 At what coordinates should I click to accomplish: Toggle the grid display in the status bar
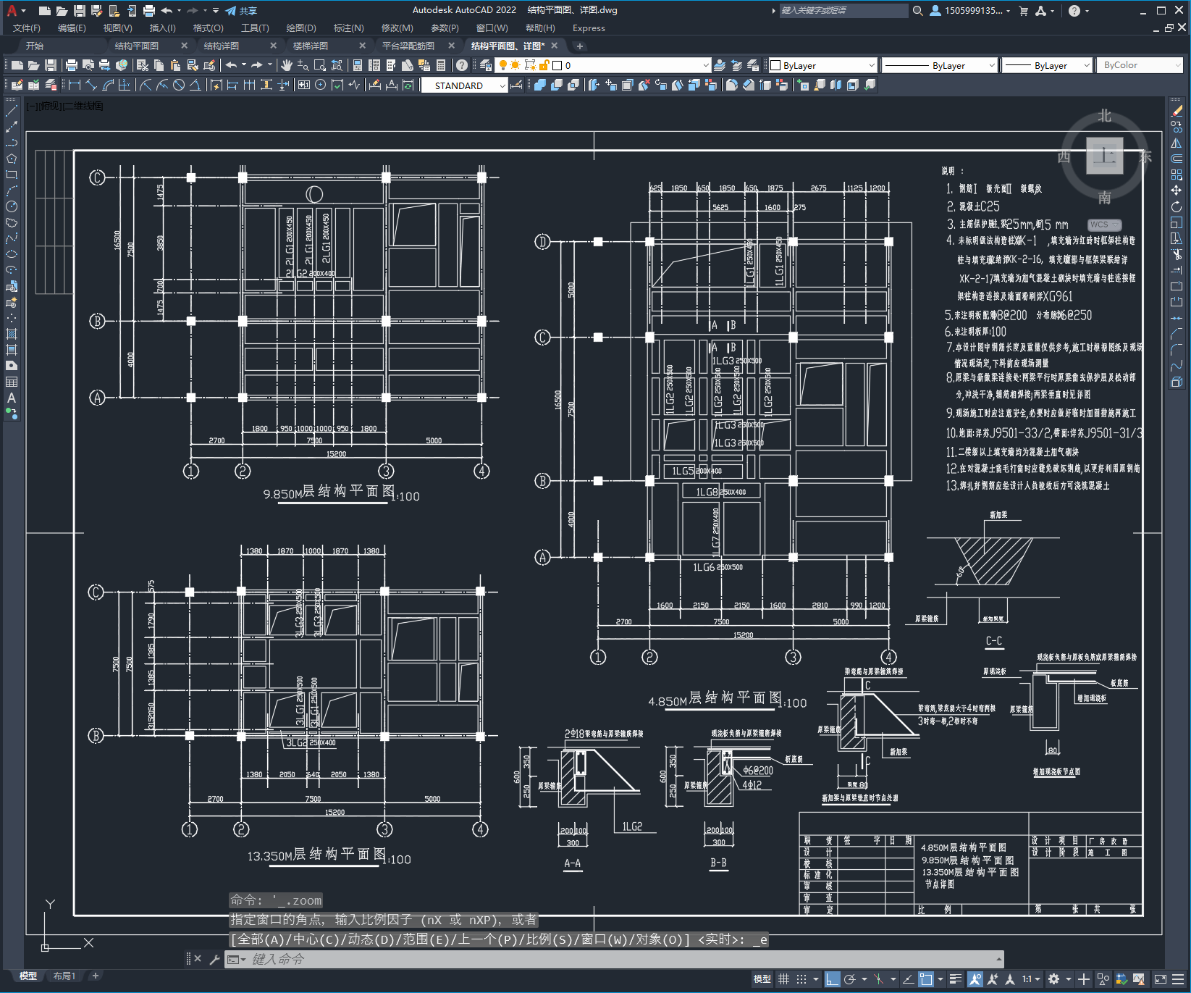(783, 979)
